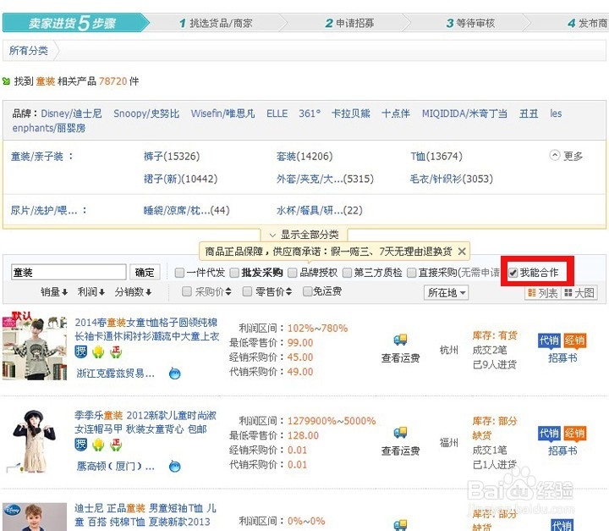
Task: Tick the 采购价 sort checkbox
Action: coord(187,291)
